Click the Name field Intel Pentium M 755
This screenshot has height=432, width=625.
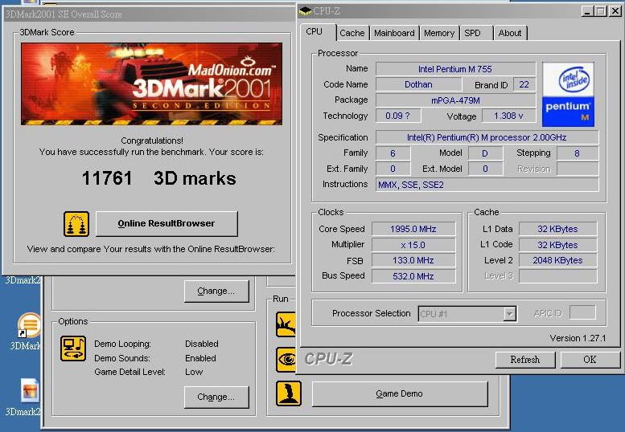coord(455,69)
